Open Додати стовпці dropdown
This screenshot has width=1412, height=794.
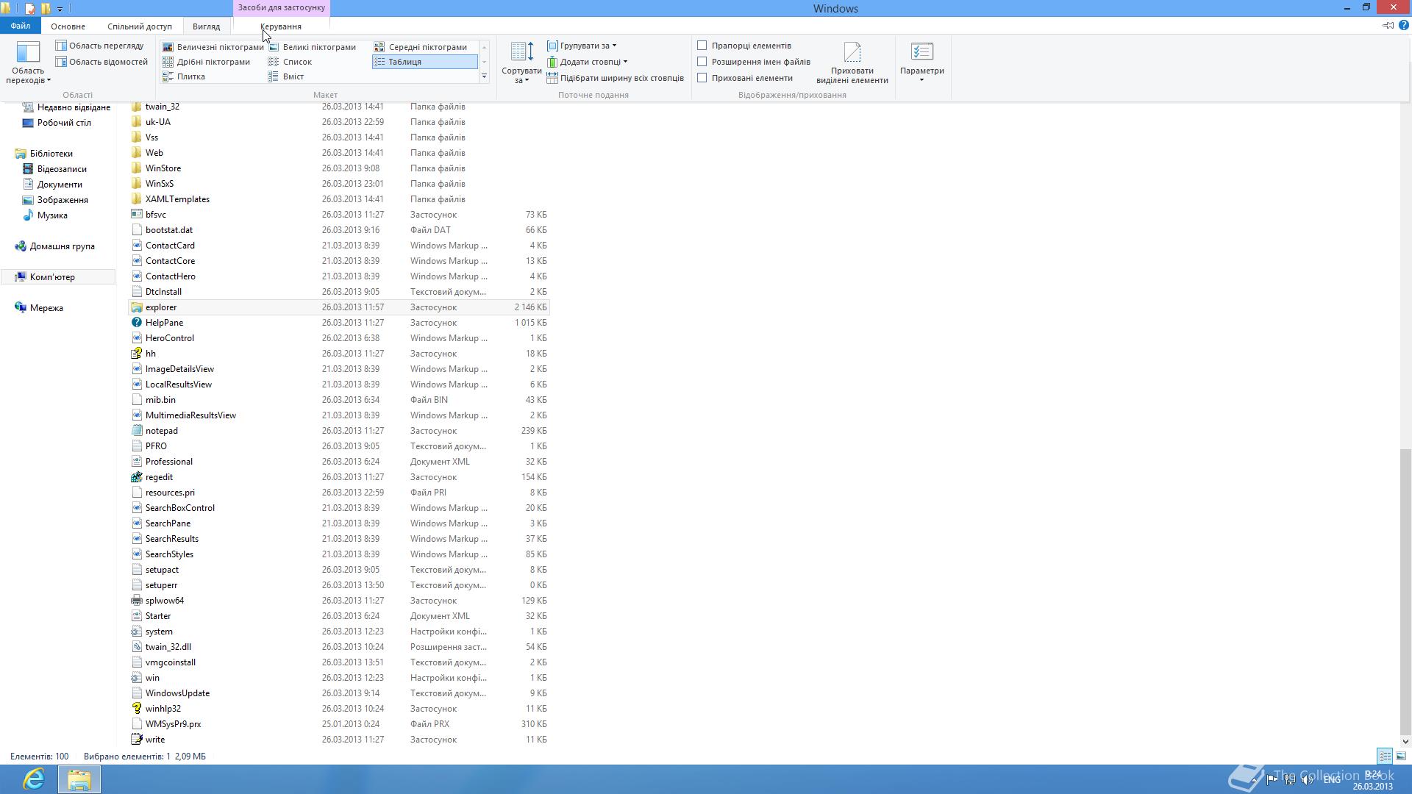(x=587, y=62)
